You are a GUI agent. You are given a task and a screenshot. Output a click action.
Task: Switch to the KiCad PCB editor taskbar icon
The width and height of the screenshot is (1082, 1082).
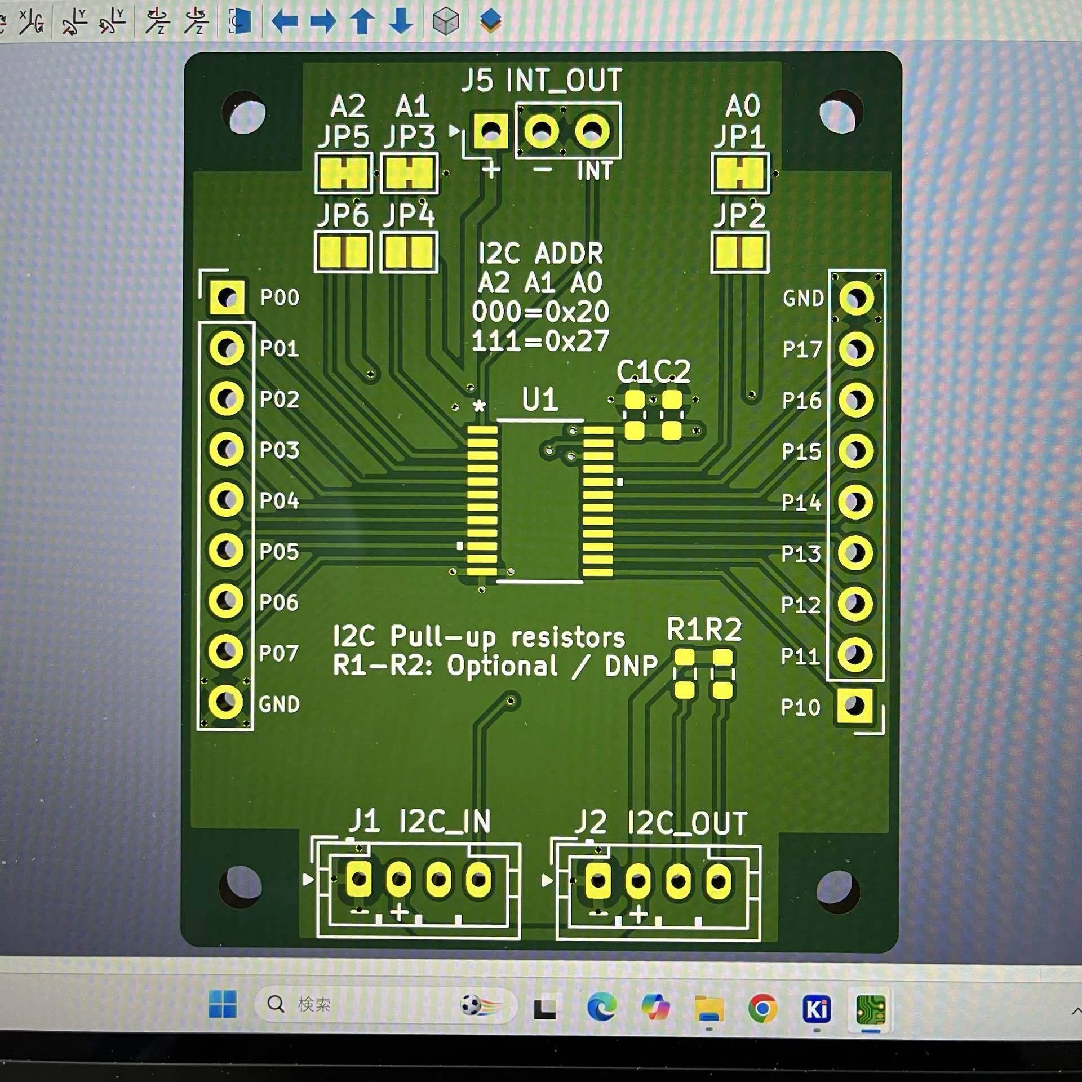tap(871, 1009)
